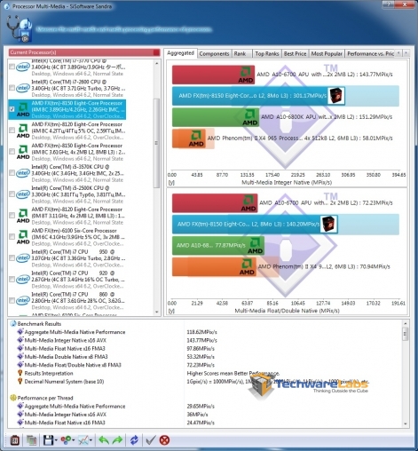Click the red cancel circle icon

[x=164, y=440]
